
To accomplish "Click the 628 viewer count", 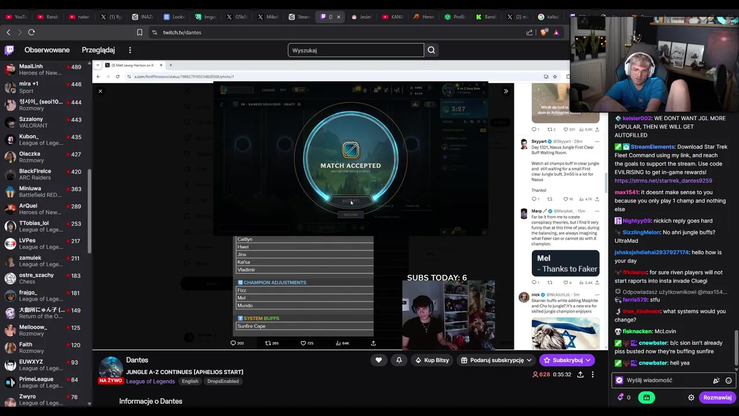I will coord(541,374).
